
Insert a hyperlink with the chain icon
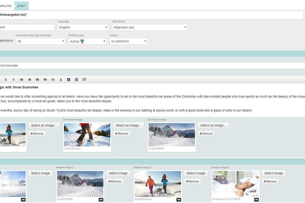coord(53,80)
